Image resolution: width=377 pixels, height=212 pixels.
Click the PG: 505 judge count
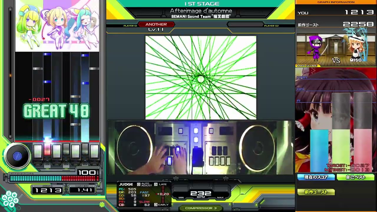[x=128, y=189]
